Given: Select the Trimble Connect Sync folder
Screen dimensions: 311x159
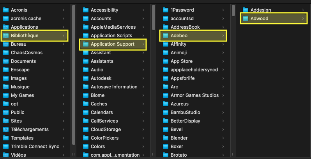Looking at the screenshot, I should (x=35, y=147).
